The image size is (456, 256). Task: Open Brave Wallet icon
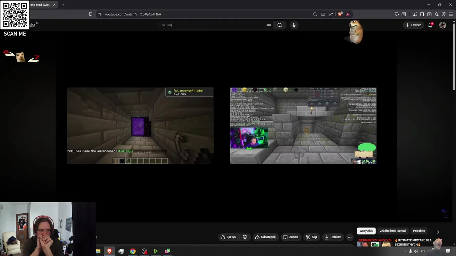coord(429,14)
